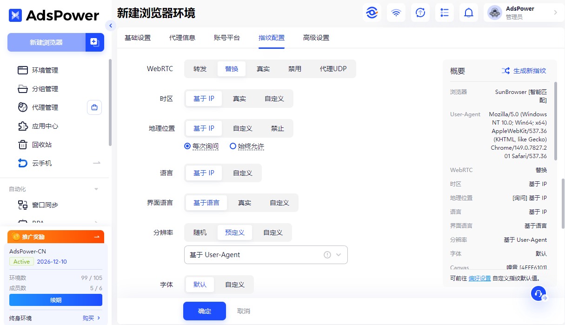The width and height of the screenshot is (565, 325).
Task: Expand the 自动化 section arrow
Action: 96,189
